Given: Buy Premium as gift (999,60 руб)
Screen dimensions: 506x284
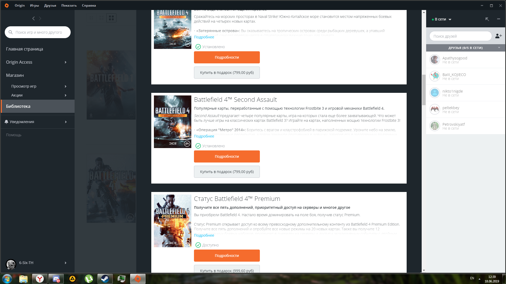Looking at the screenshot, I should pos(227,269).
